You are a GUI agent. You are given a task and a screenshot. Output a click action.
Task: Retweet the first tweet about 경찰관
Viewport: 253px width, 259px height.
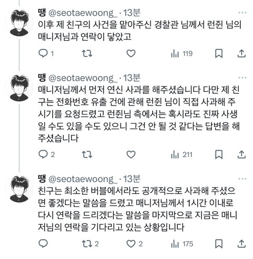[x=87, y=53]
